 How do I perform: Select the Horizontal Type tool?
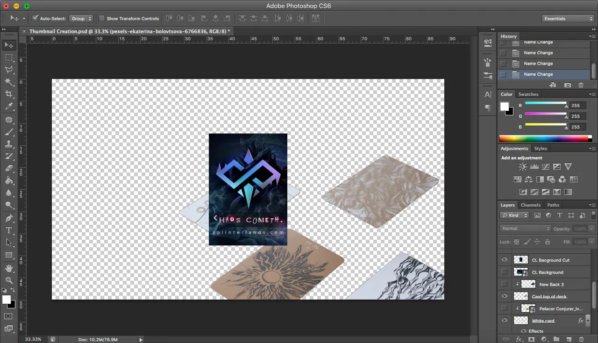point(9,230)
